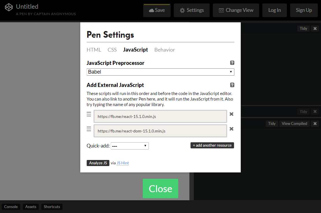The height and width of the screenshot is (213, 321).
Task: Close the middle editor panel with X
Action: [315, 112]
